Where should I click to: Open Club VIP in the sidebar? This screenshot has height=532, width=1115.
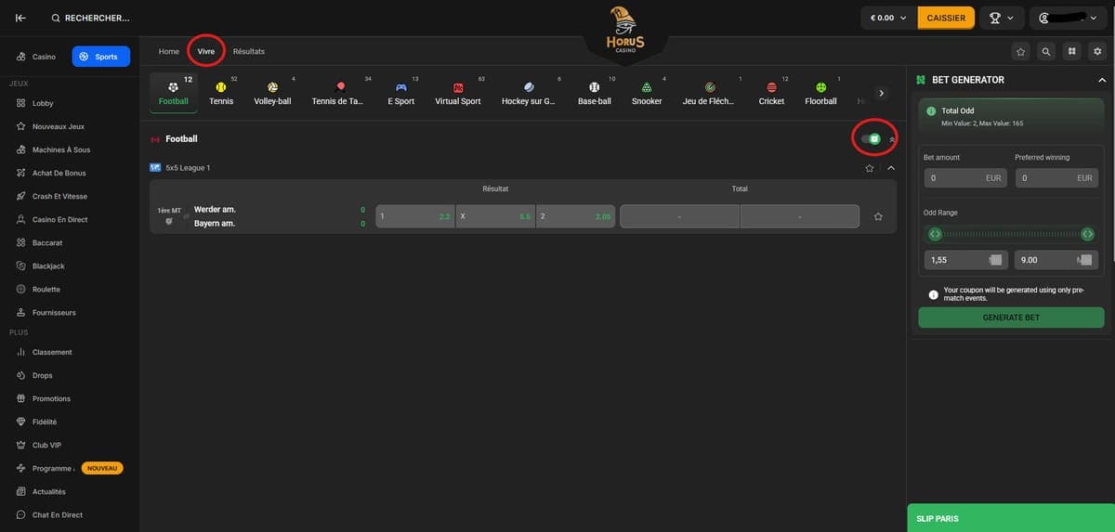click(x=46, y=445)
